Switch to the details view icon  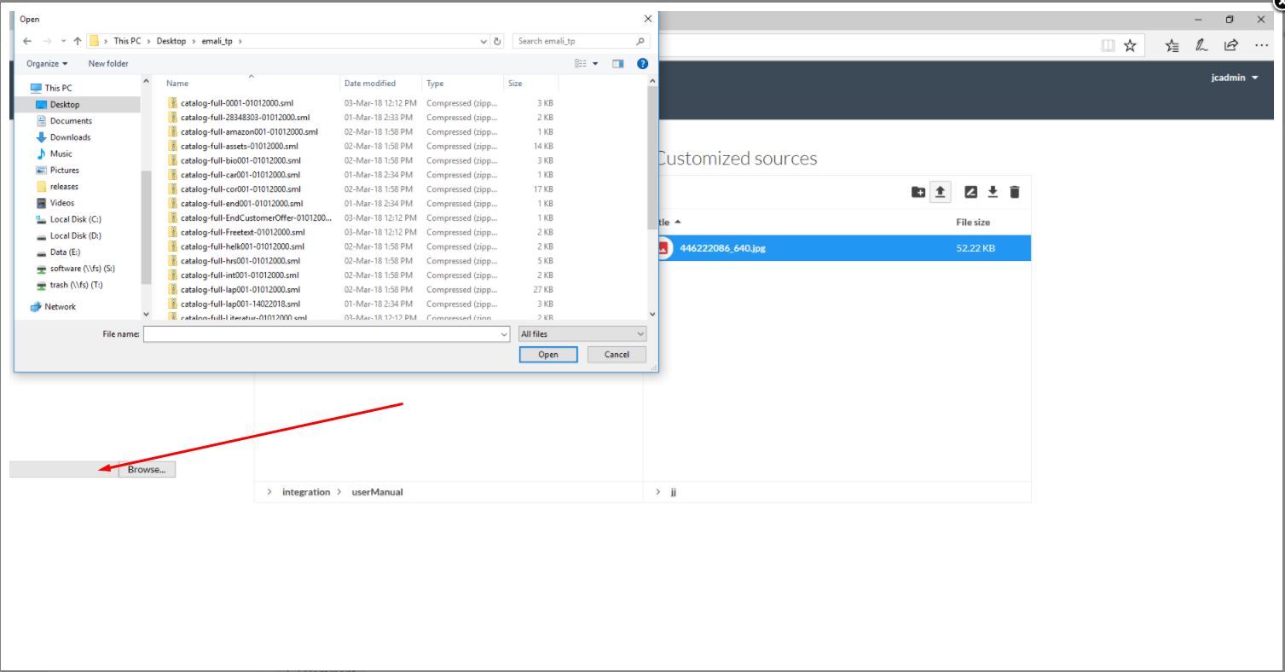click(x=617, y=63)
